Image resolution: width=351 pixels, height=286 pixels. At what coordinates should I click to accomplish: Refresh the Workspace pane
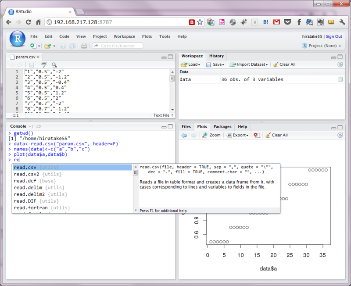(x=340, y=64)
